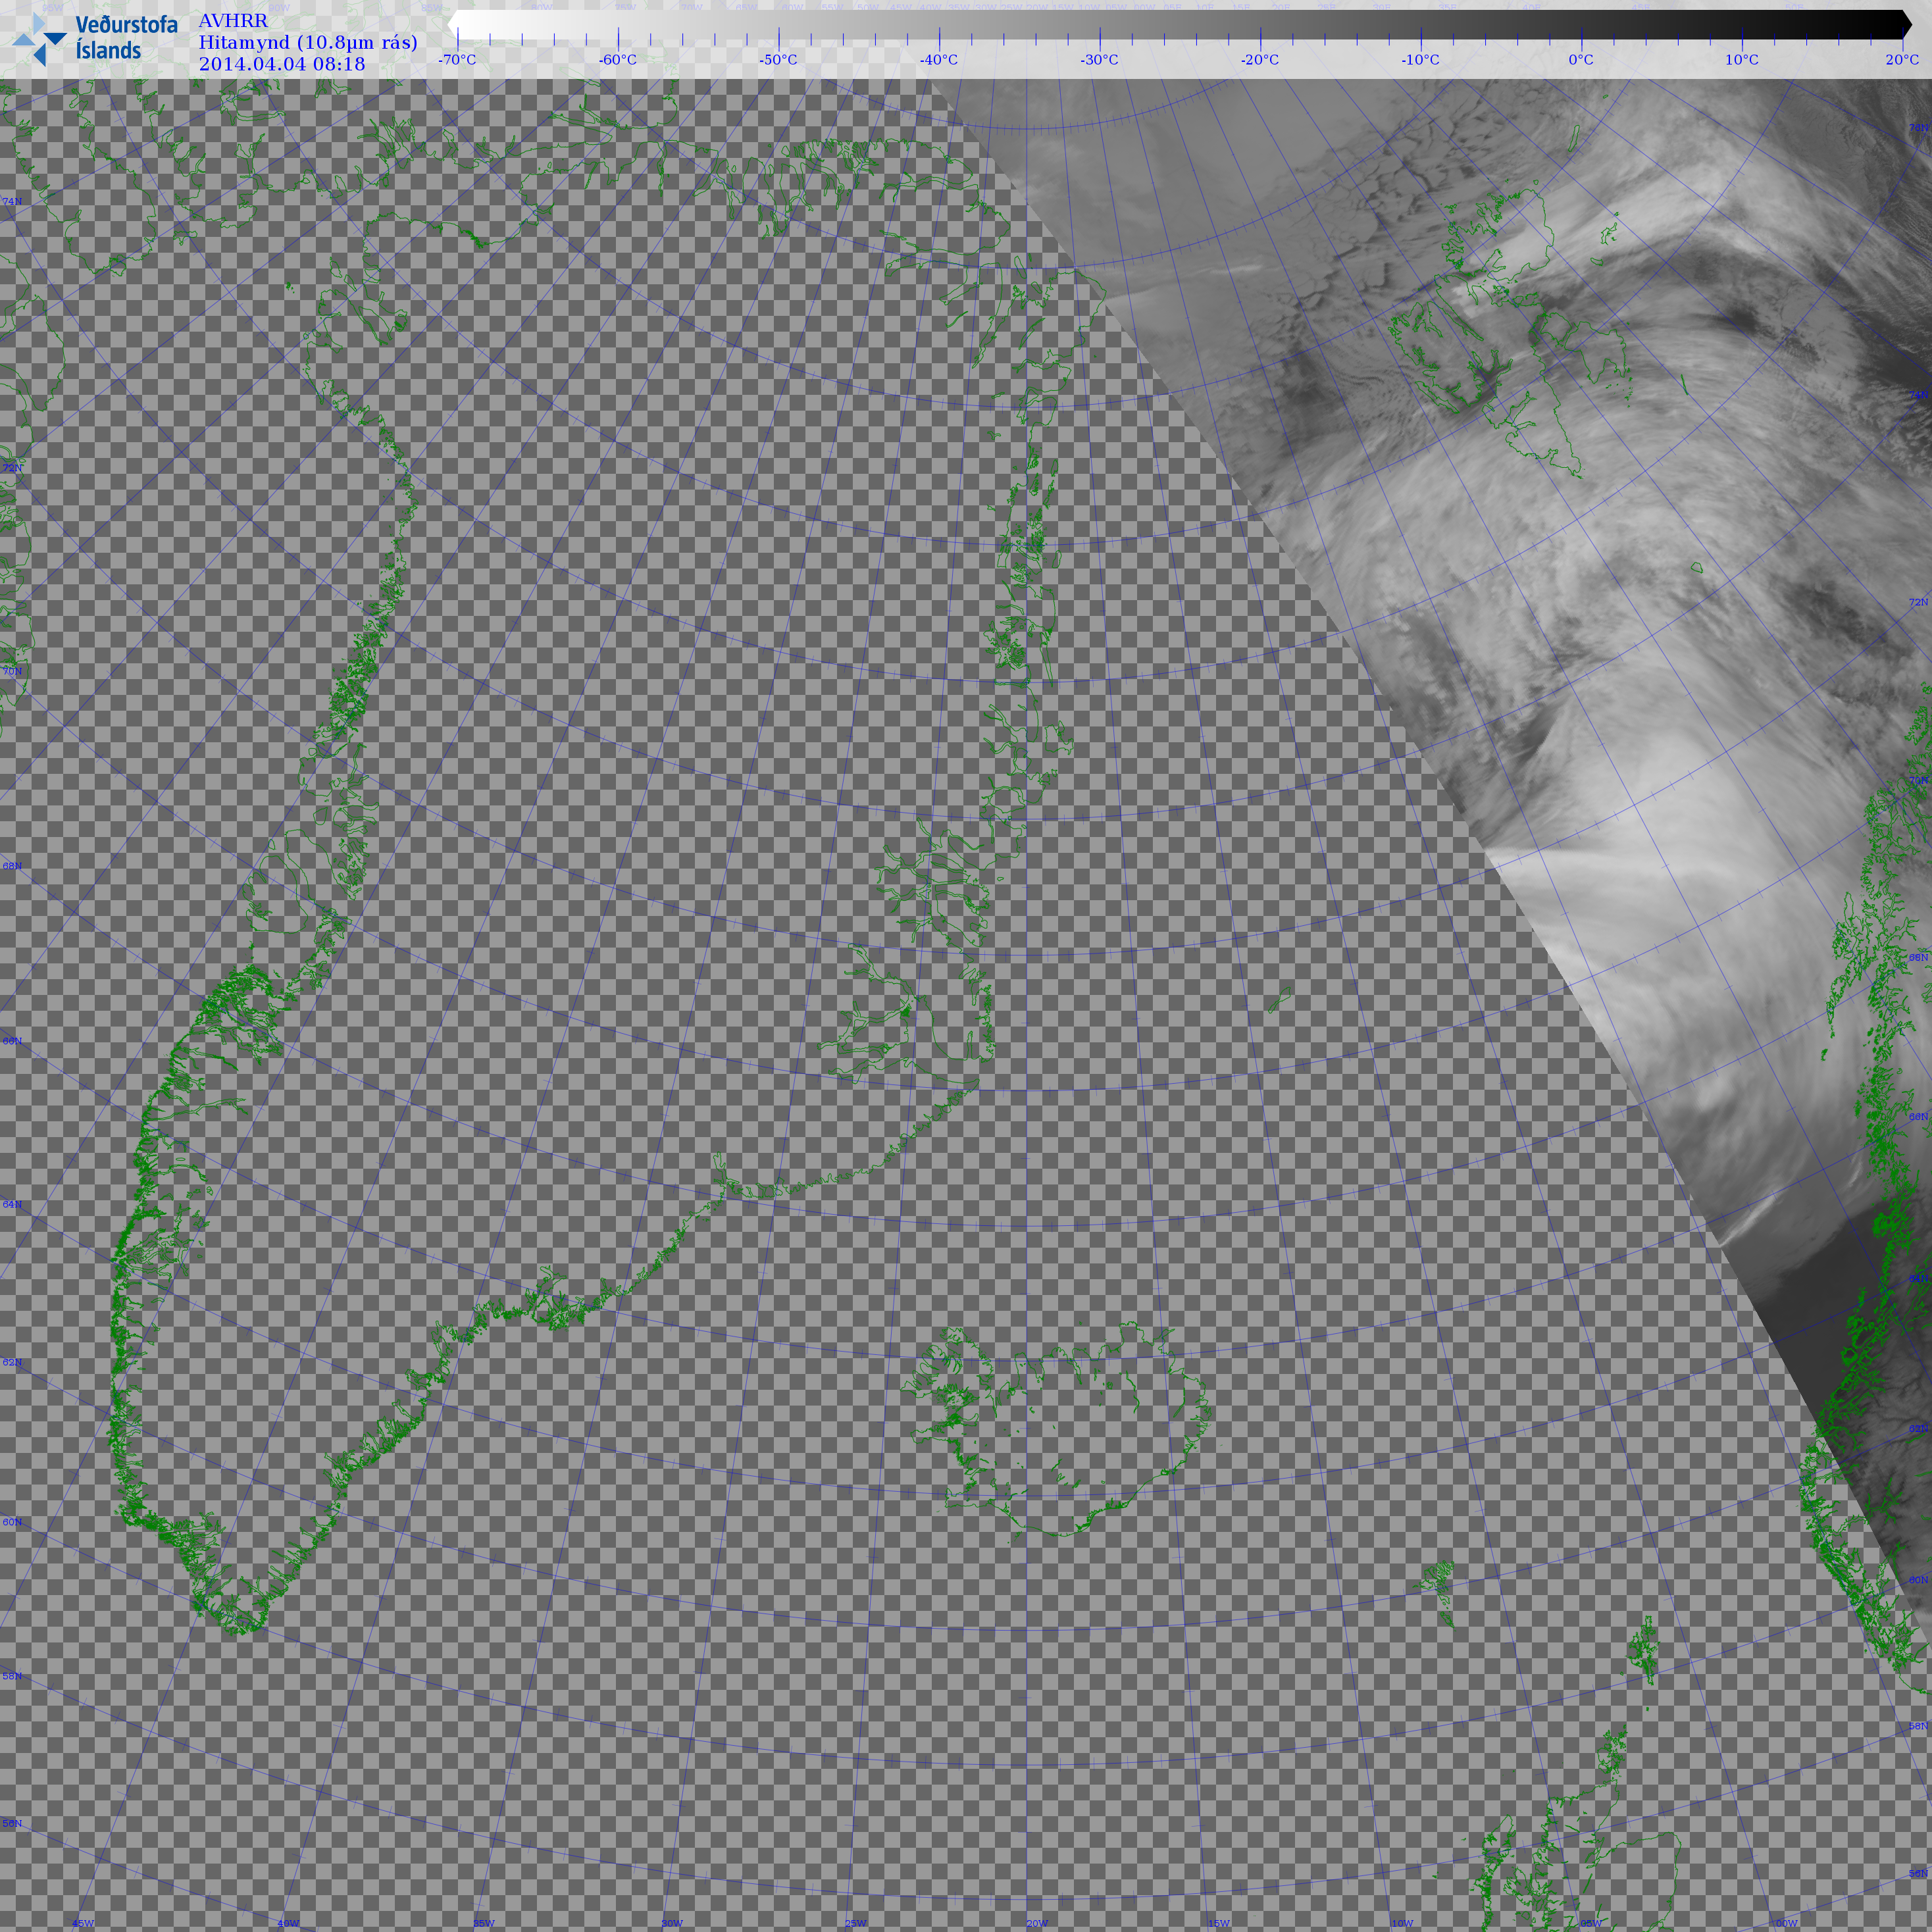Viewport: 1932px width, 1932px height.
Task: Click the 74N latitude label on left edge
Action: 12,201
